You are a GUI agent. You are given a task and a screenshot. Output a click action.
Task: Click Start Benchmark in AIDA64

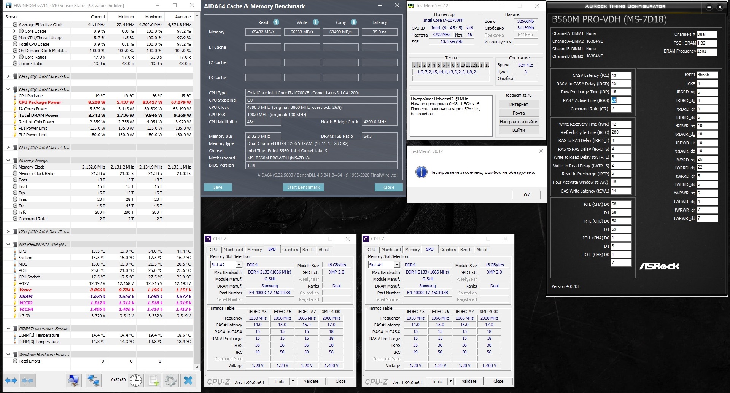point(304,187)
